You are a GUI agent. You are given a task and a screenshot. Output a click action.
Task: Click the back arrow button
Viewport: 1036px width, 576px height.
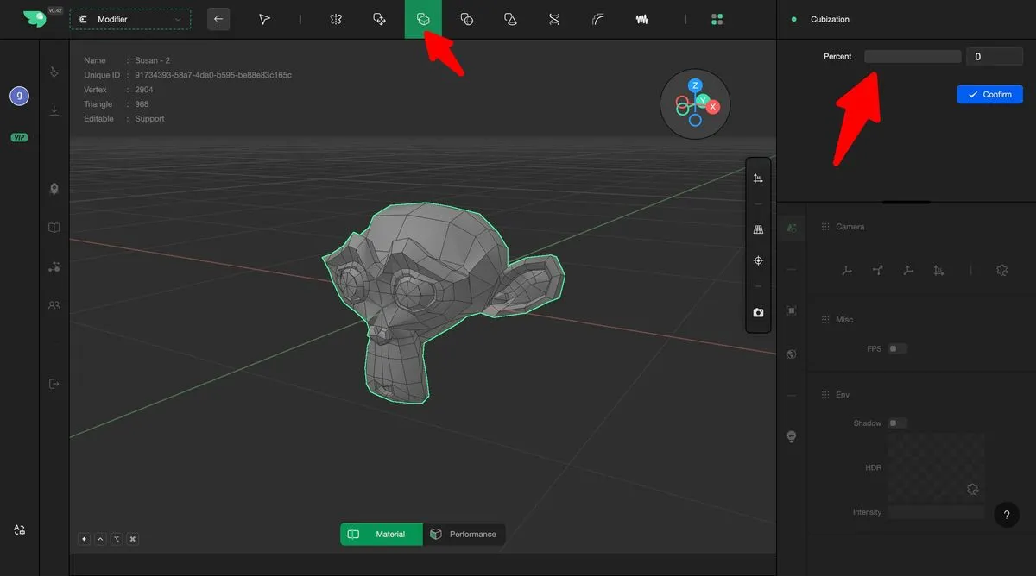point(218,19)
